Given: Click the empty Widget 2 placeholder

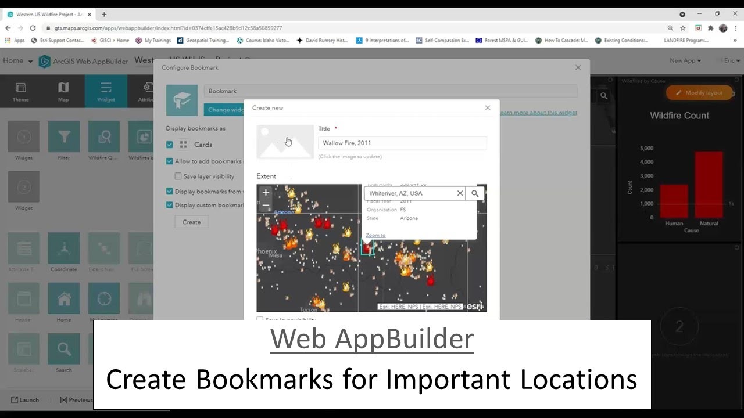Looking at the screenshot, I should click(x=24, y=186).
